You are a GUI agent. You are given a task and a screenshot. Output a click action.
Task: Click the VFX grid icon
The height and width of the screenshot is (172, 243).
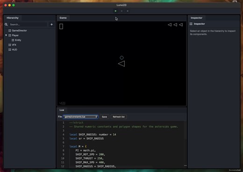10,45
